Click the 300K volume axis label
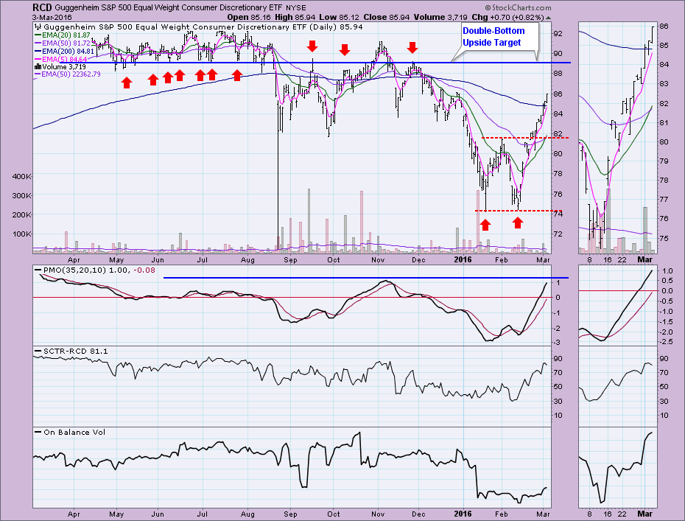The height and width of the screenshot is (521, 685). point(22,195)
